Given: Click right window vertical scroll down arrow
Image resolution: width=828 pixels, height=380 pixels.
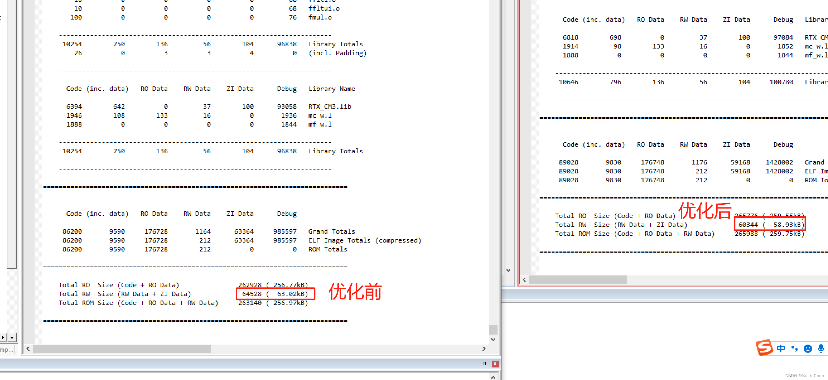Looking at the screenshot, I should click(508, 270).
